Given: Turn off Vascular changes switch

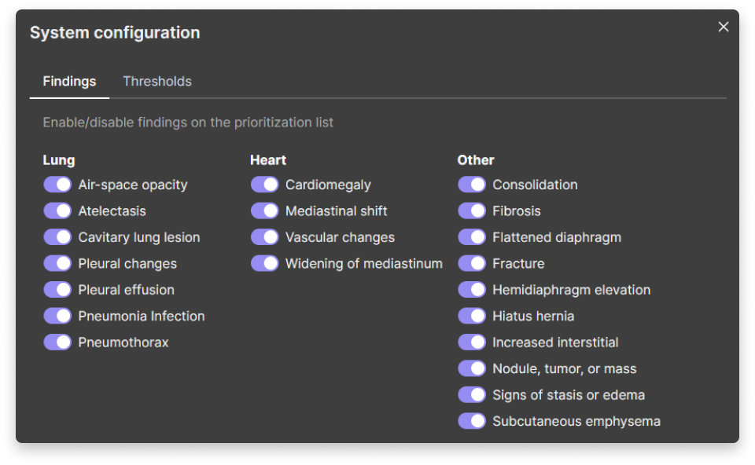Looking at the screenshot, I should [x=265, y=237].
